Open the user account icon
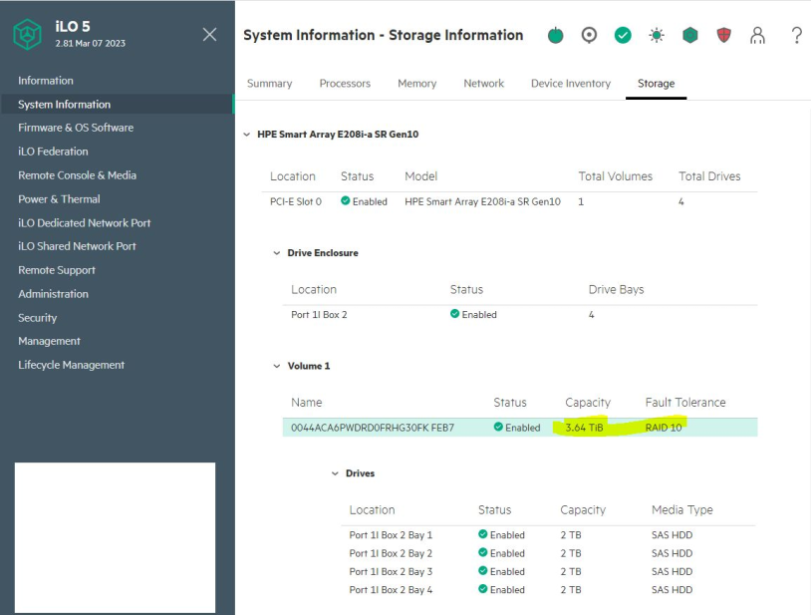The image size is (811, 615). (758, 36)
